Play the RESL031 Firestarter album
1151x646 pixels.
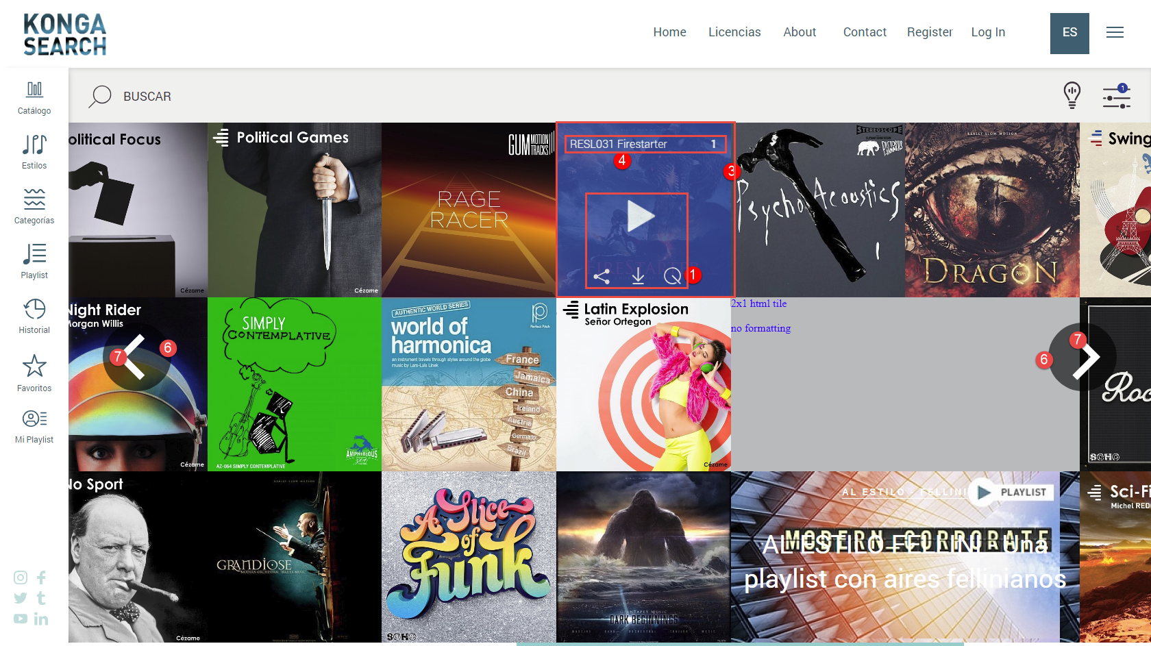[x=641, y=216]
